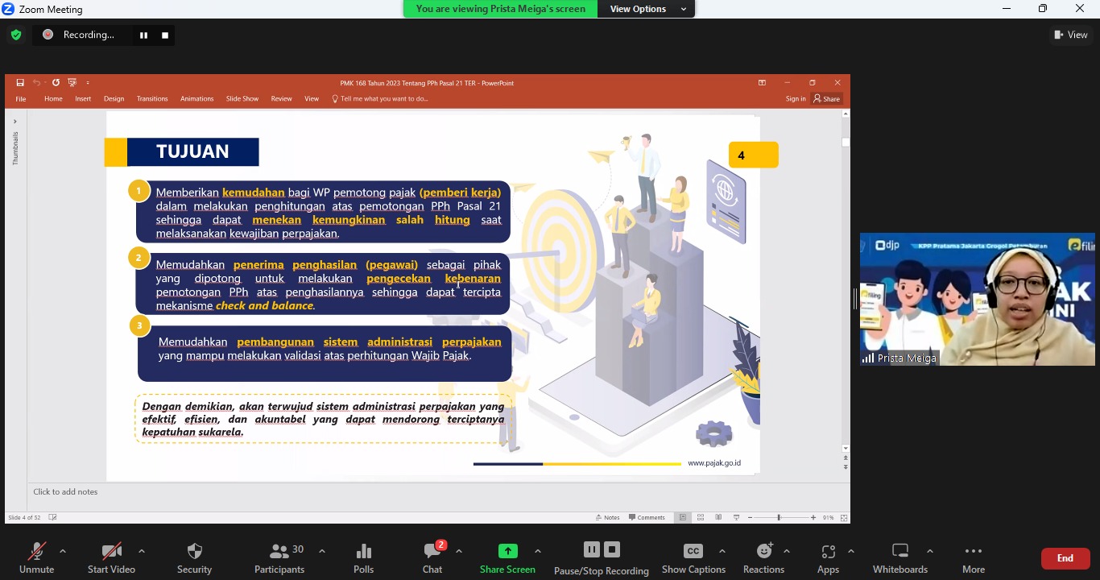This screenshot has height=580, width=1100.
Task: Toggle Show Captions
Action: (x=693, y=557)
